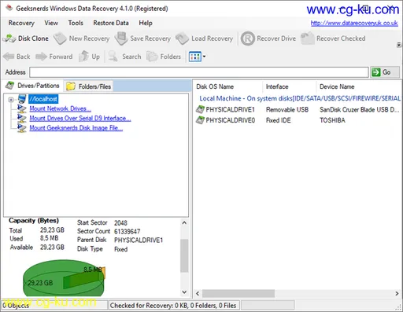
Task: Open the Restore Data menu
Action: pyautogui.click(x=111, y=23)
